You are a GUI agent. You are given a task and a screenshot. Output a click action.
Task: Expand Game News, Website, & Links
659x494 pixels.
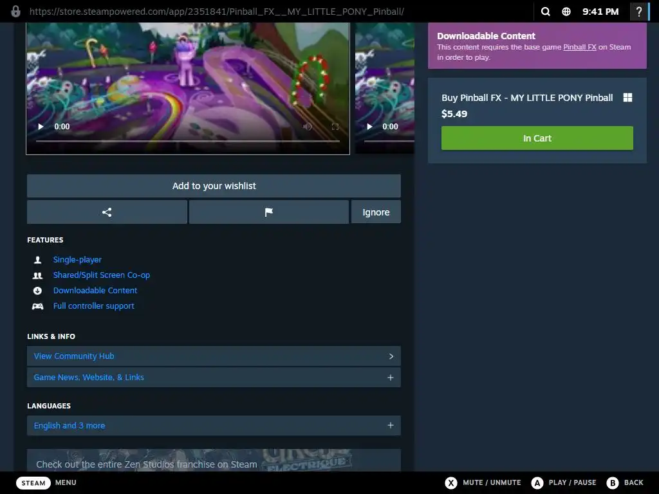click(x=214, y=377)
